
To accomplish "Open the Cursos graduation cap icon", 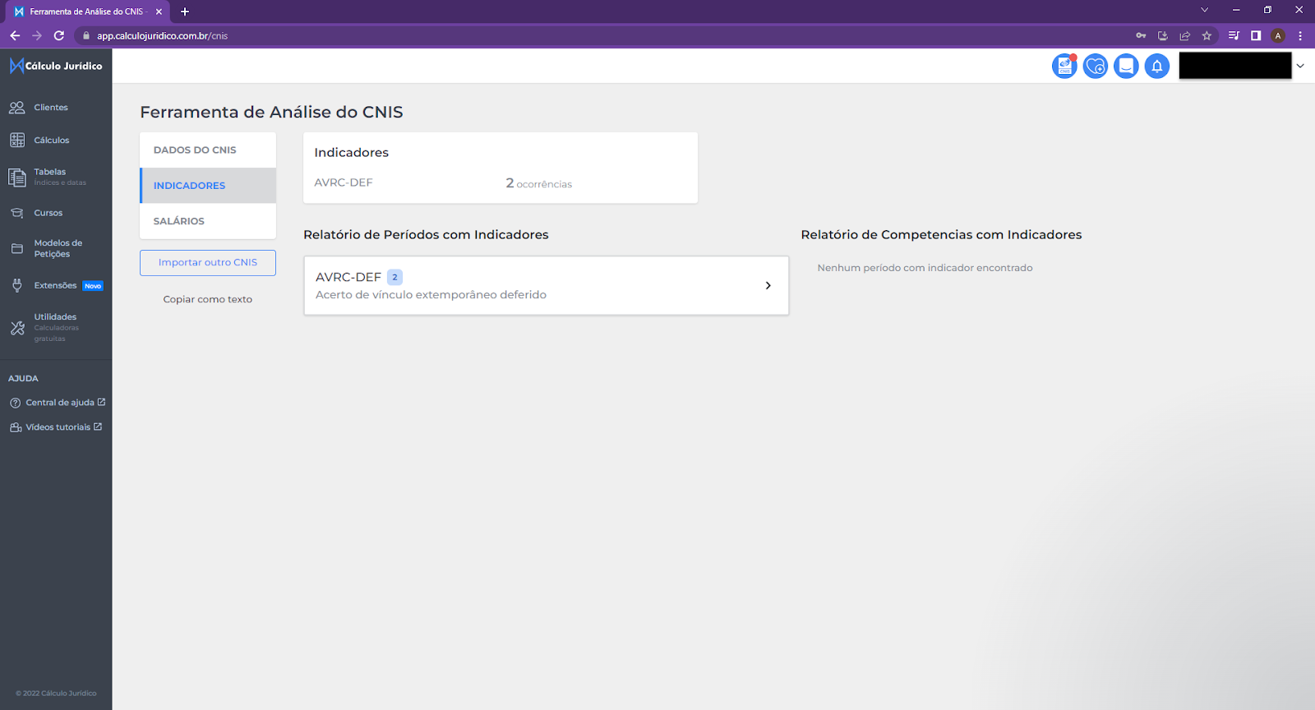I will pyautogui.click(x=16, y=213).
